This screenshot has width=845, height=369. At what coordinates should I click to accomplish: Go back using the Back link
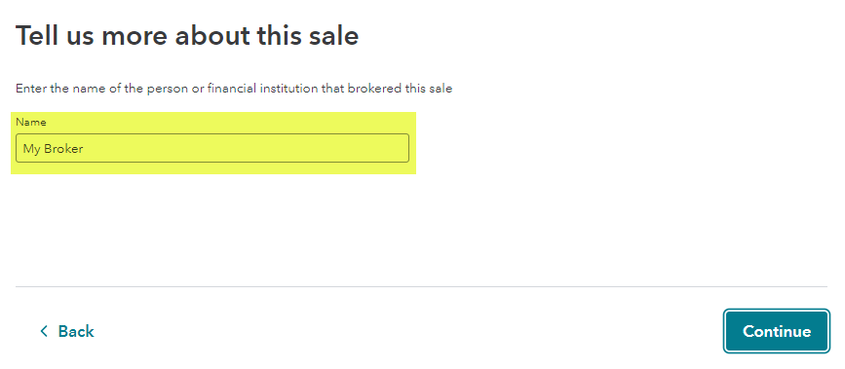point(67,331)
